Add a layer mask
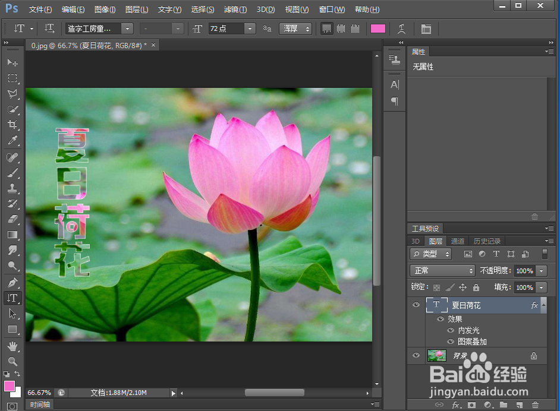Image resolution: width=560 pixels, height=411 pixels. pyautogui.click(x=472, y=405)
